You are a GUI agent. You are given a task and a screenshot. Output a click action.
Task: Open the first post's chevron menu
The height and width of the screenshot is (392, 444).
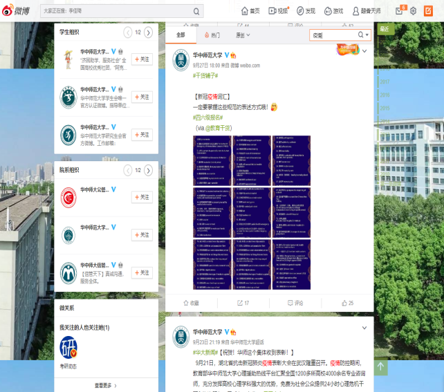point(364,51)
